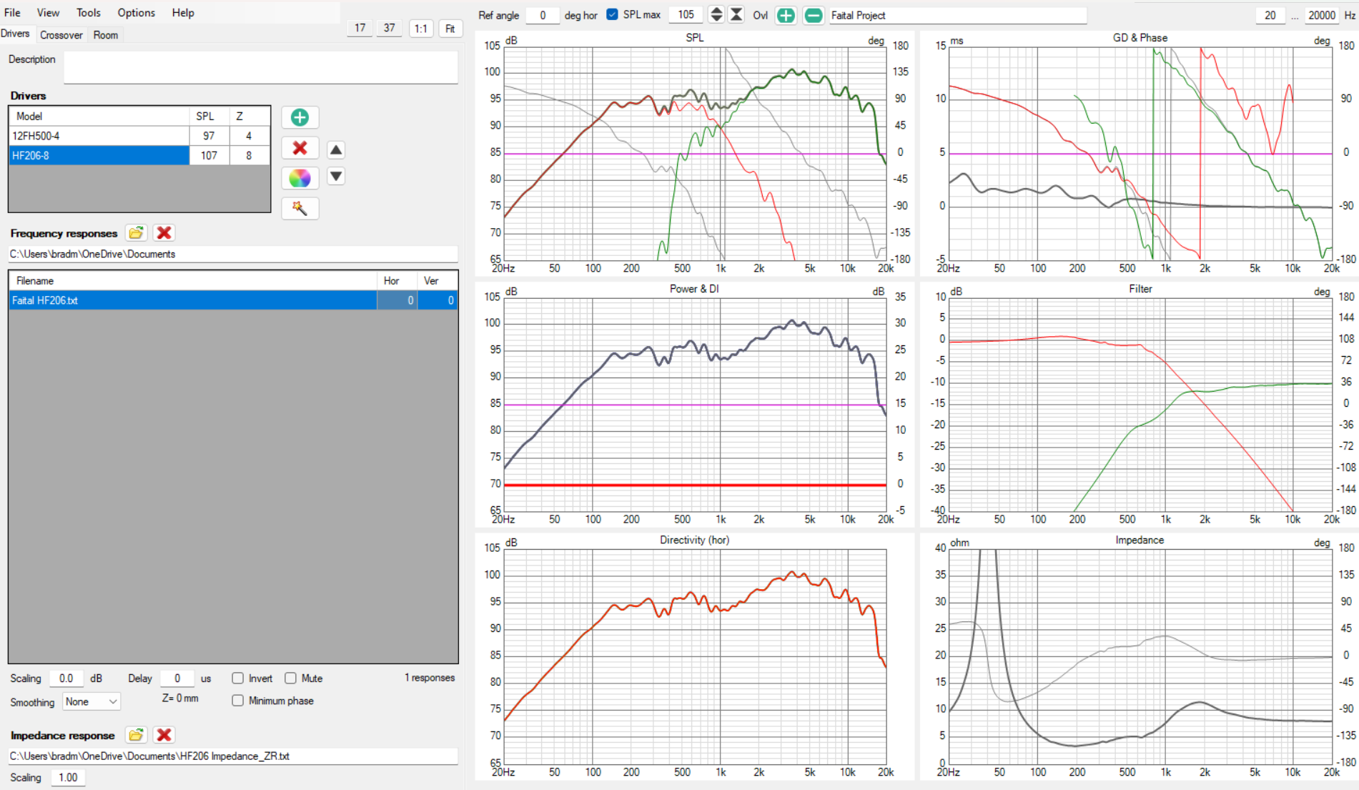Click the Ref angle input field
1359x790 pixels.
tap(543, 15)
